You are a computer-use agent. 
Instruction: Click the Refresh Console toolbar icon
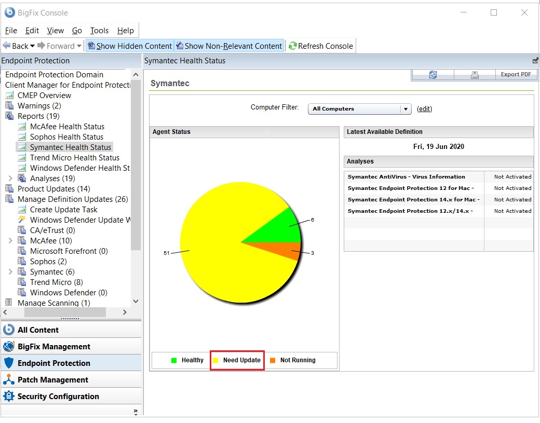pyautogui.click(x=293, y=46)
